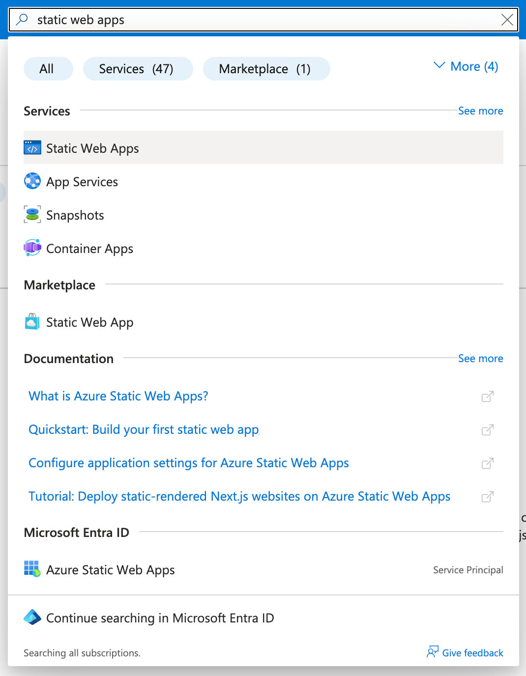The image size is (526, 676).
Task: Click the Marketplace shopping bag icon
Action: [32, 322]
